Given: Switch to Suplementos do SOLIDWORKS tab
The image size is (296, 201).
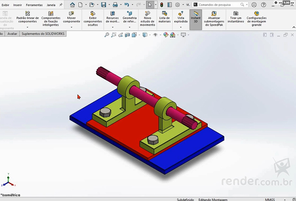Looking at the screenshot, I should coord(44,34).
